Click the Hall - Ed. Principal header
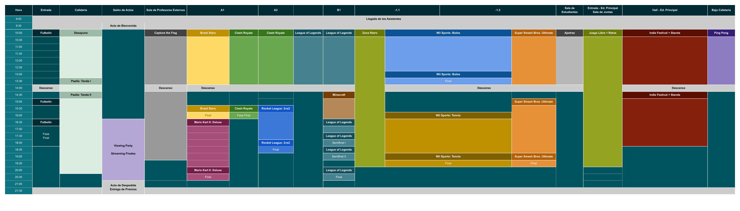This screenshot has width=740, height=211. pyautogui.click(x=665, y=10)
